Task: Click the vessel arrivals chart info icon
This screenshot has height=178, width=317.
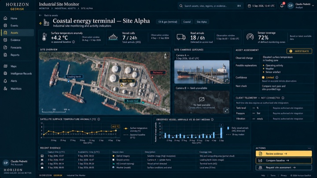Action: tap(212, 120)
